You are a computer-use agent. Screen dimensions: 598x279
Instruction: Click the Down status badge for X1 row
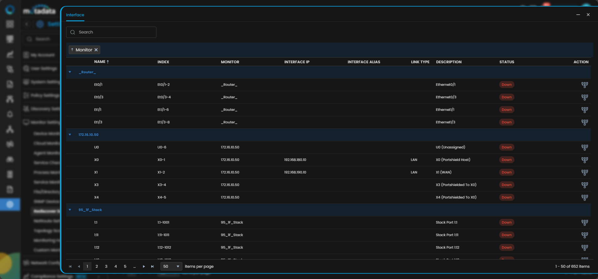pos(506,173)
